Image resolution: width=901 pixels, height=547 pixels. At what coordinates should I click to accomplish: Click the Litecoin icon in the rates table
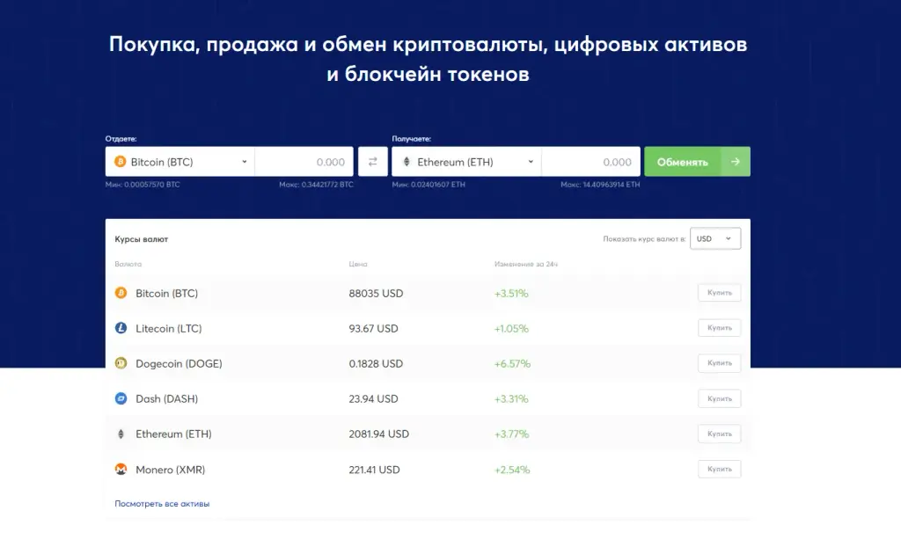[121, 328]
